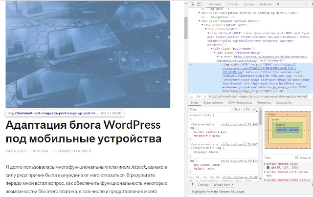Open the Sources tab
Viewport: 313px width, 197px height.
tap(248, 4)
